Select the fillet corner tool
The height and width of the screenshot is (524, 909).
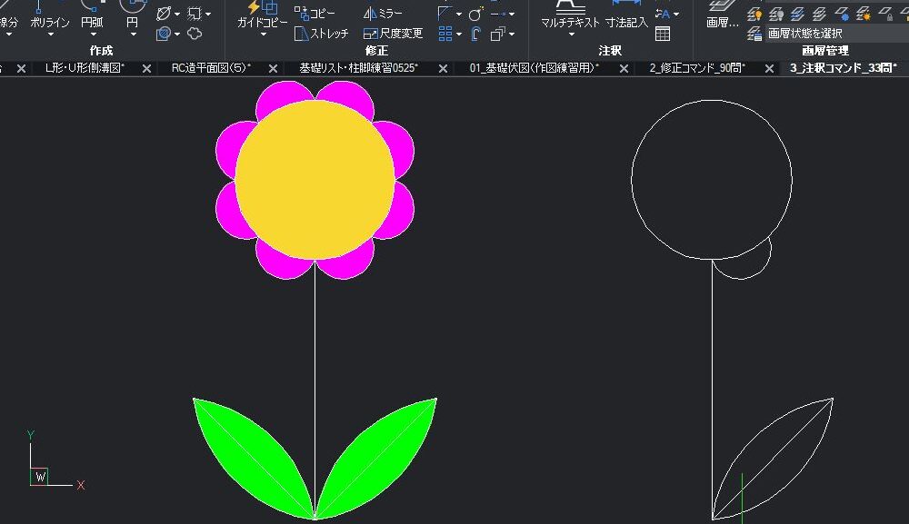pos(445,14)
